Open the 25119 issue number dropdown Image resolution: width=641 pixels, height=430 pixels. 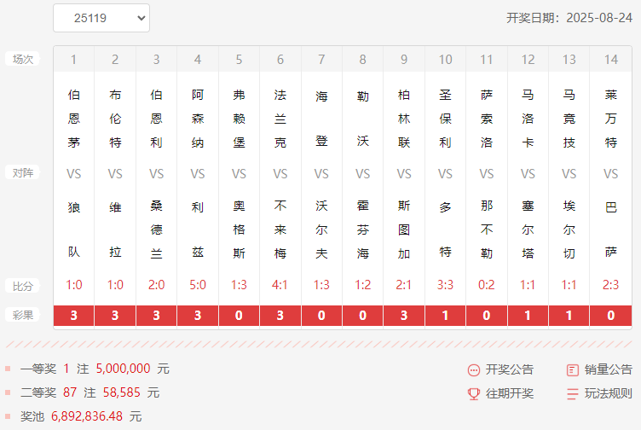point(101,18)
